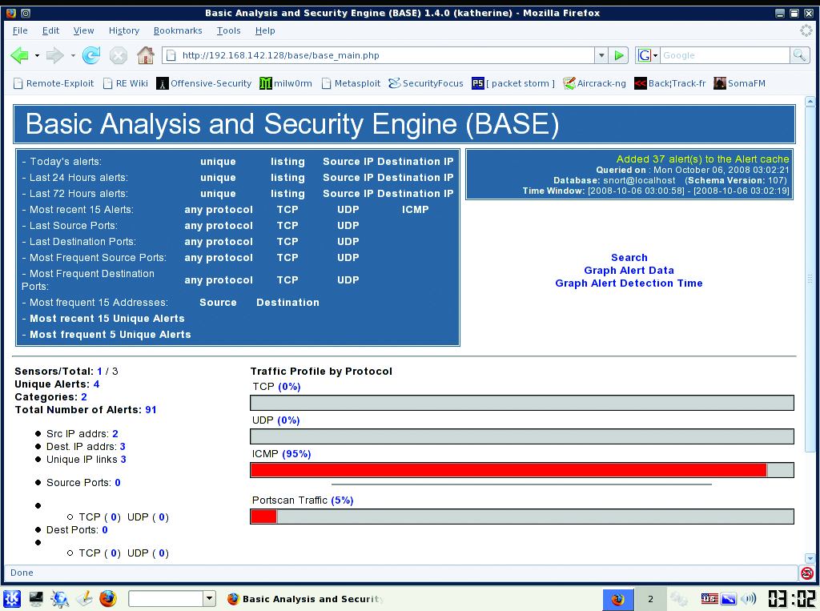Launch Firefox from the taskbar panel
The height and width of the screenshot is (611, 820).
[108, 598]
